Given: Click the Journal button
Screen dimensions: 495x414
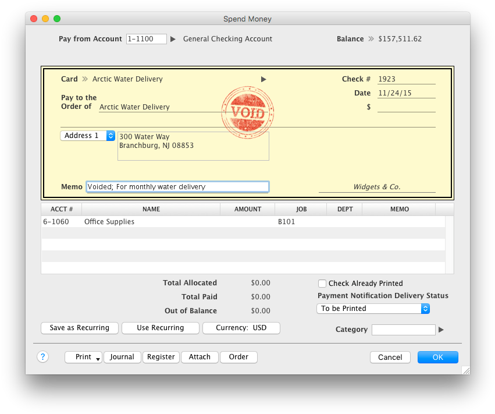Looking at the screenshot, I should (x=122, y=357).
